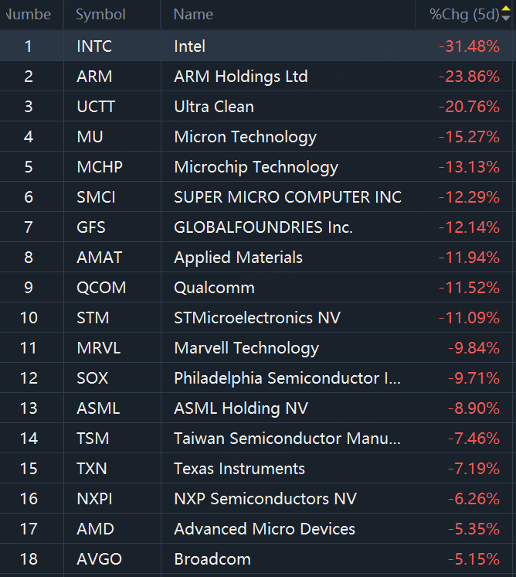Image resolution: width=516 pixels, height=577 pixels.
Task: Click the Name column header
Action: [x=193, y=15]
